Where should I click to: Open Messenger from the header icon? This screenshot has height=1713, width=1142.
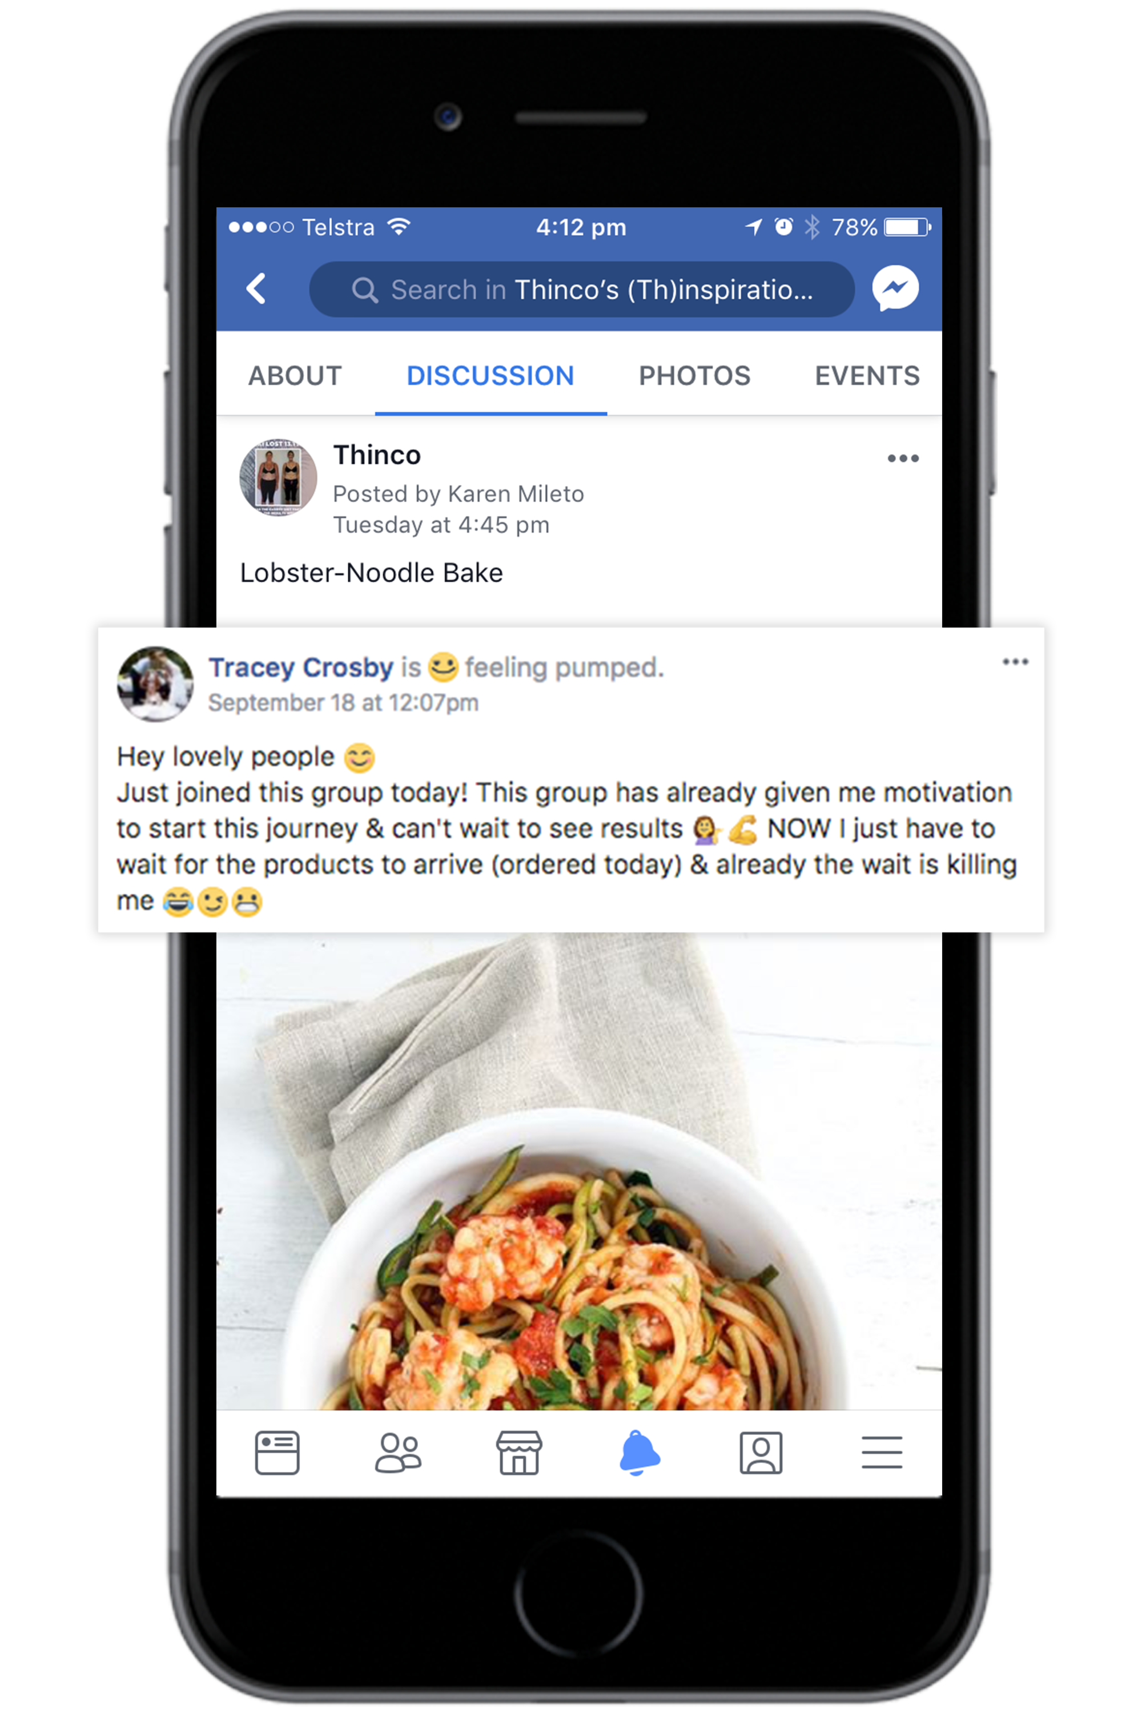tap(895, 288)
